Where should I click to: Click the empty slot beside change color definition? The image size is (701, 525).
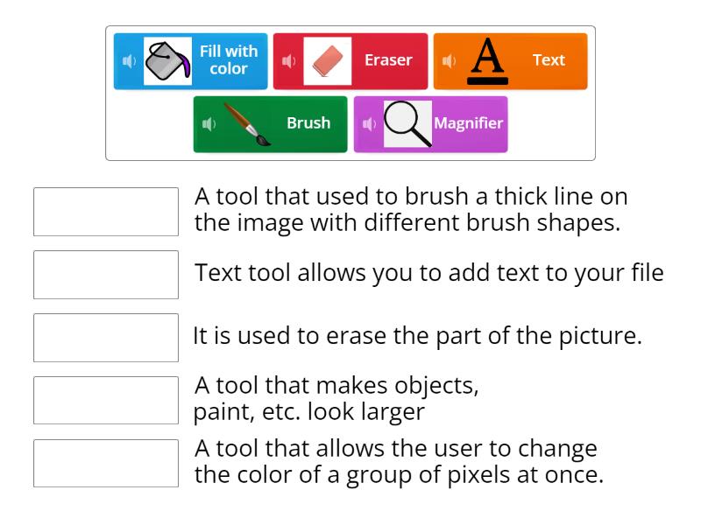(105, 463)
